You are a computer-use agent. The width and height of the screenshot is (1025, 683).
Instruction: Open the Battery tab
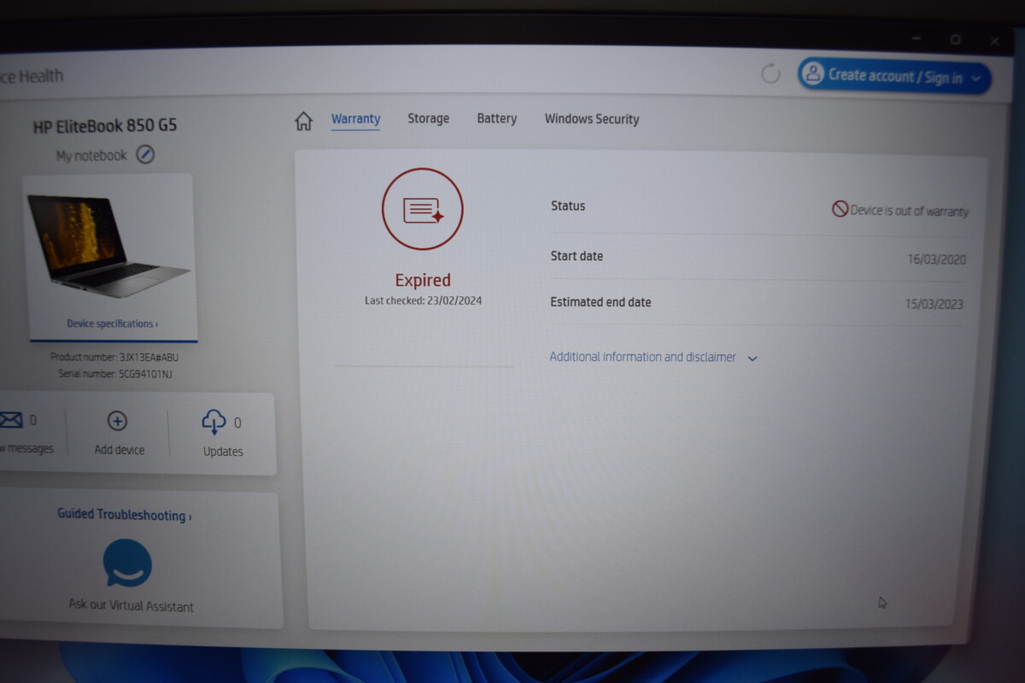click(496, 119)
